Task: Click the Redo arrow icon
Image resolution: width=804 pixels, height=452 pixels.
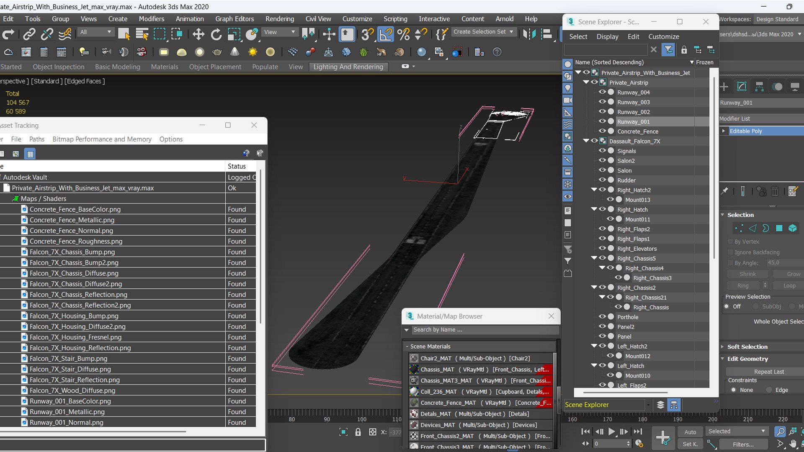Action: 8,34
